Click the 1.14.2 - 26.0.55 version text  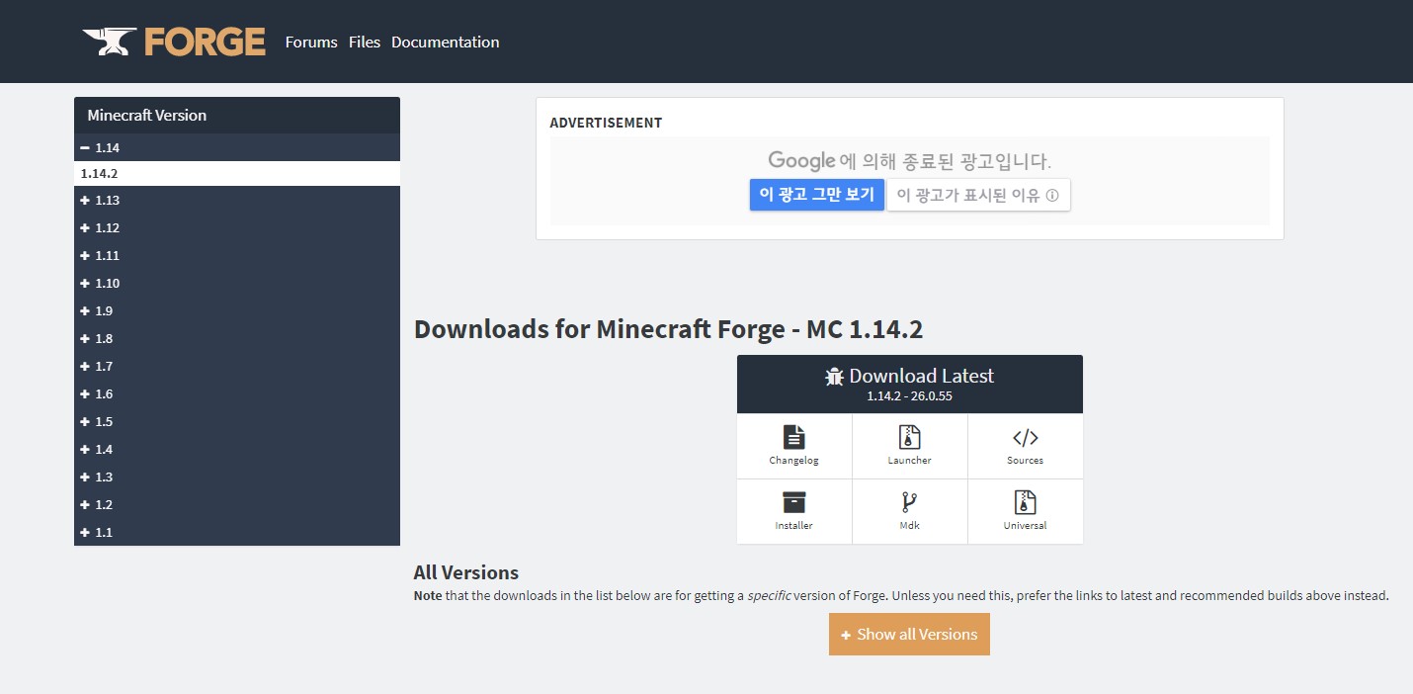click(x=910, y=396)
